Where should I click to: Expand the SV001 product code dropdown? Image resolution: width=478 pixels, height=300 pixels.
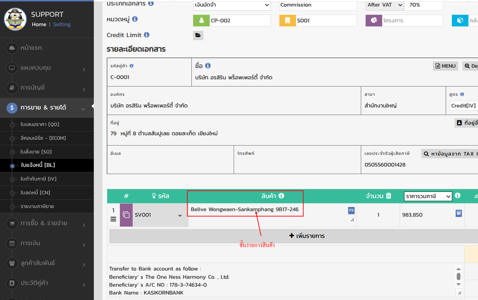(x=180, y=216)
